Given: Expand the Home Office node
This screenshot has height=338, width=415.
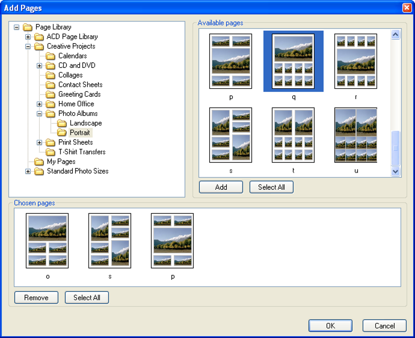Looking at the screenshot, I should [39, 104].
